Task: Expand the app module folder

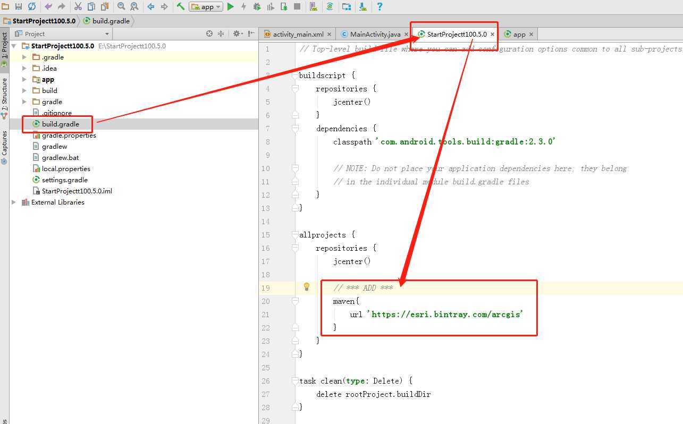Action: click(24, 79)
